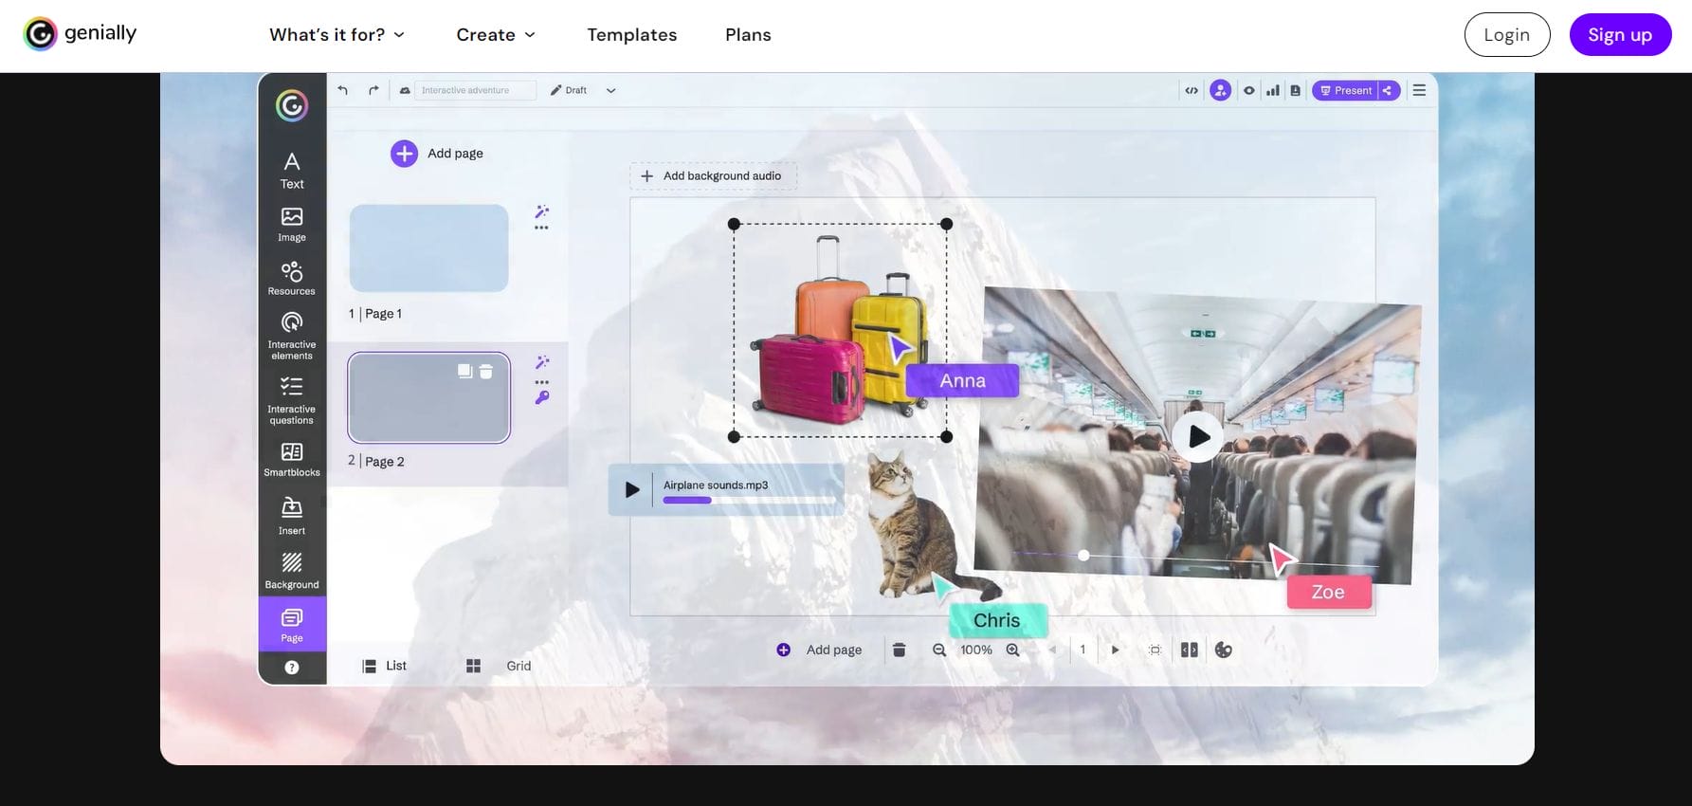The height and width of the screenshot is (806, 1692).
Task: Click the add collaborator icon
Action: (x=1221, y=90)
